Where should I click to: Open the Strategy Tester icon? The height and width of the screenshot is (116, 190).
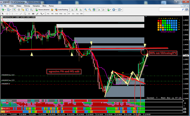click(31, 10)
